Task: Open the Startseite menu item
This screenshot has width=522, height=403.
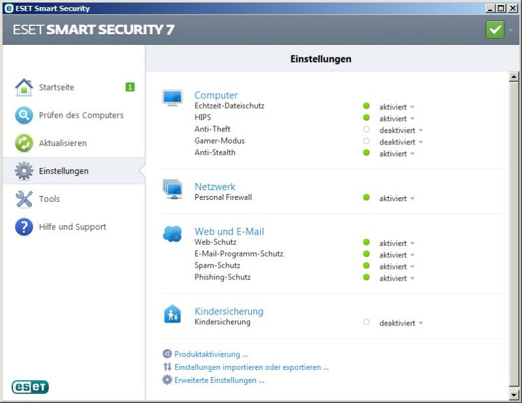Action: (x=74, y=87)
